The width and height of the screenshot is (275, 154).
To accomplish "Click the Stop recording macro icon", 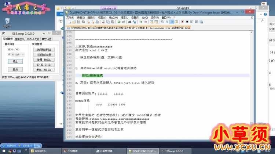I will tap(187, 22).
